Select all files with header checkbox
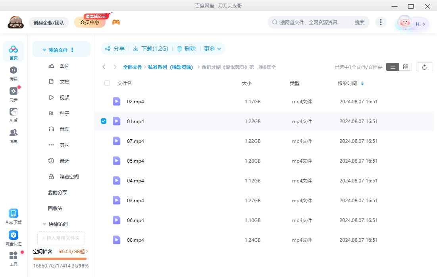 click(x=107, y=83)
